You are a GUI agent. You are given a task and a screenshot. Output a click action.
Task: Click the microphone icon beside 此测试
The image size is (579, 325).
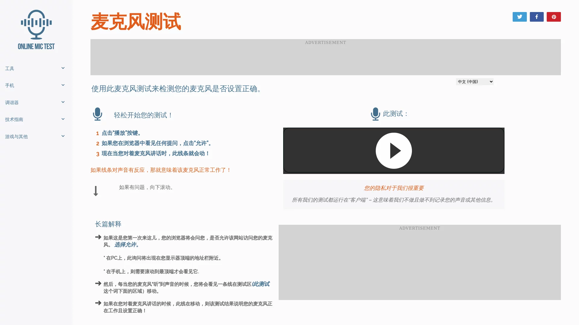click(375, 114)
